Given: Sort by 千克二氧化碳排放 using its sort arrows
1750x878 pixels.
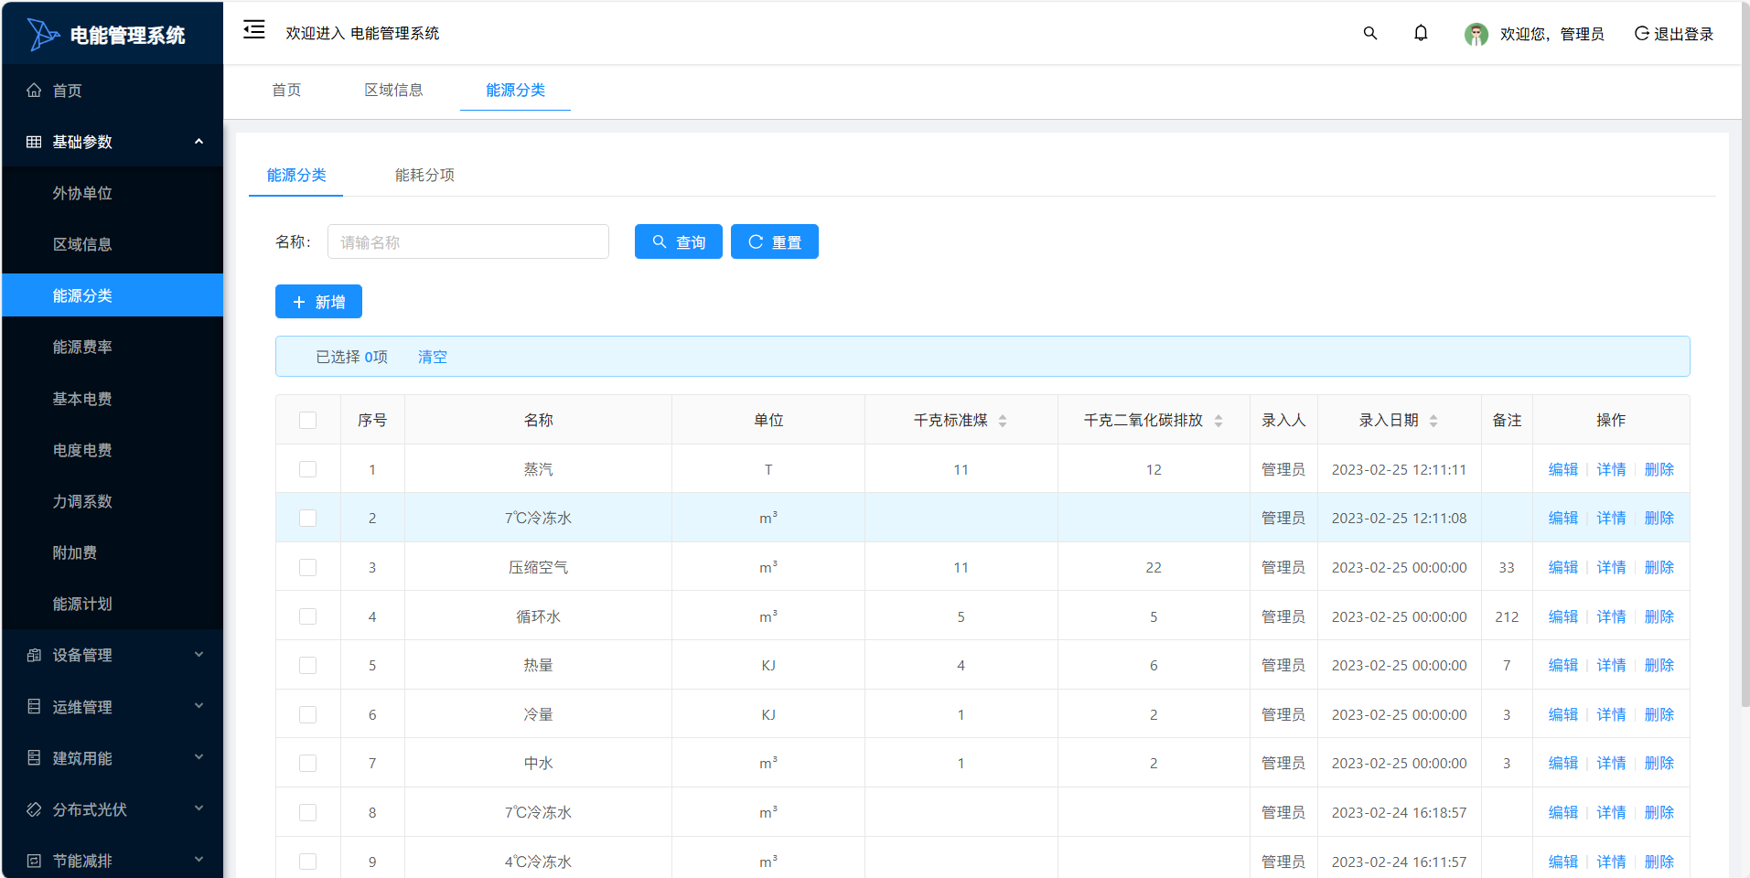Looking at the screenshot, I should coord(1219,421).
